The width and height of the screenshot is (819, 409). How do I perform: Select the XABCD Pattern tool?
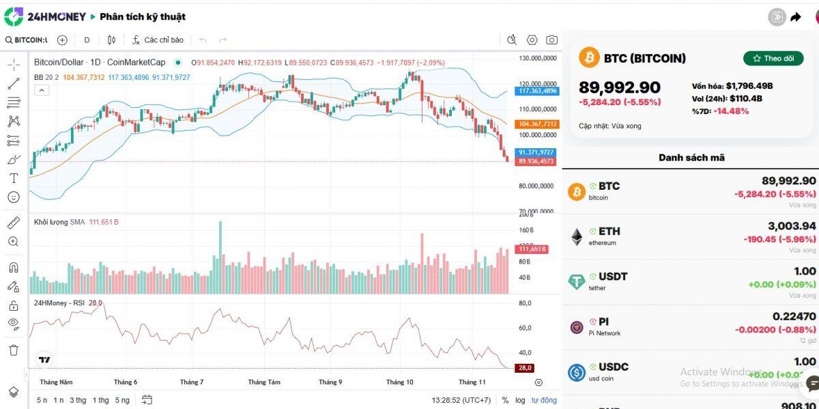[x=14, y=122]
